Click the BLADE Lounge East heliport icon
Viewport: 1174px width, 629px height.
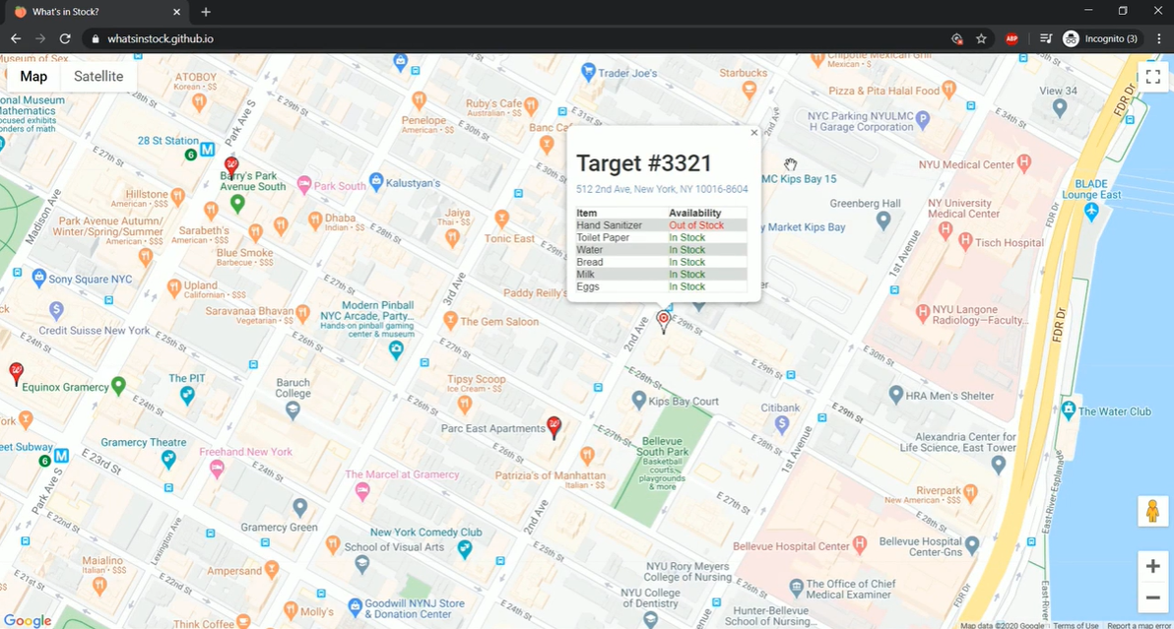pyautogui.click(x=1091, y=211)
